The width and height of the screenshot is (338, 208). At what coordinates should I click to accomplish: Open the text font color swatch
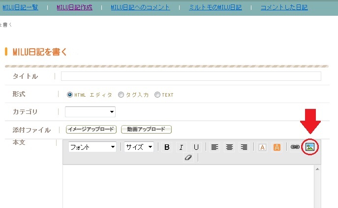point(262,147)
